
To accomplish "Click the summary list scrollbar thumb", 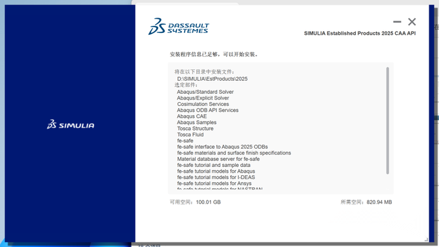I will tap(387, 120).
